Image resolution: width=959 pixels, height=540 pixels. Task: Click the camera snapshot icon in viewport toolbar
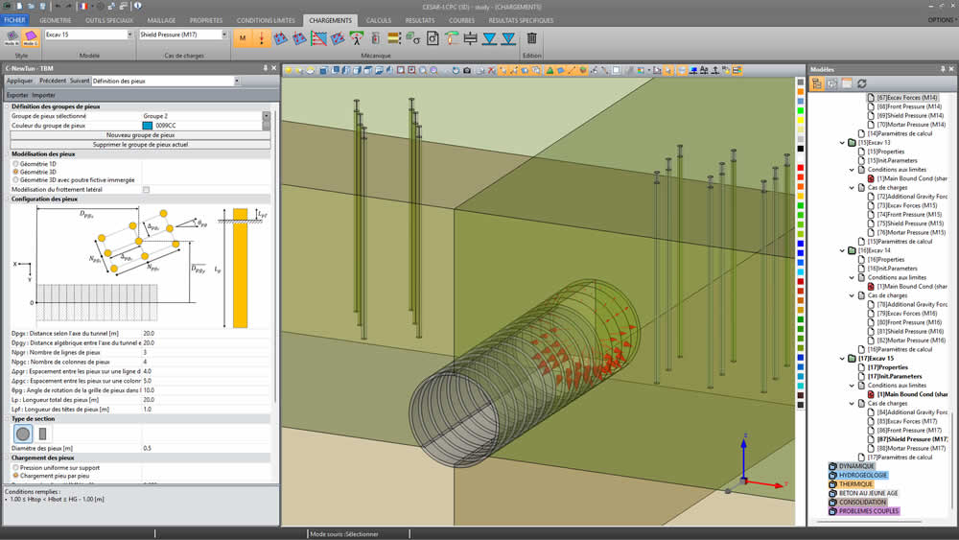coord(467,70)
